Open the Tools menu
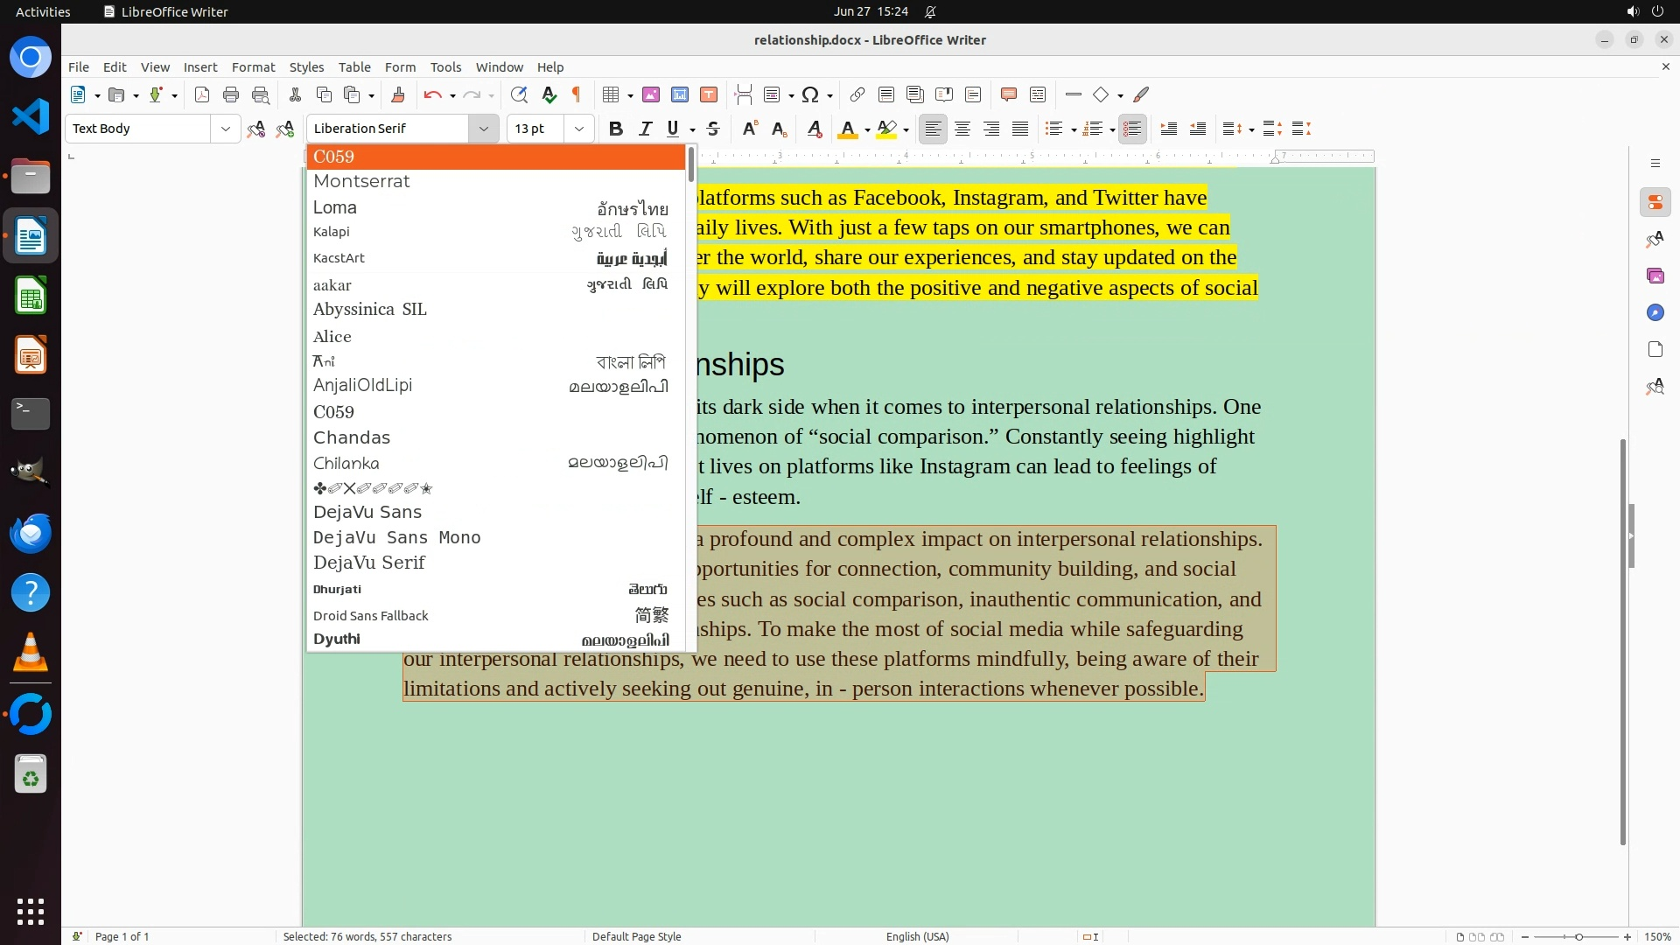 click(x=445, y=66)
